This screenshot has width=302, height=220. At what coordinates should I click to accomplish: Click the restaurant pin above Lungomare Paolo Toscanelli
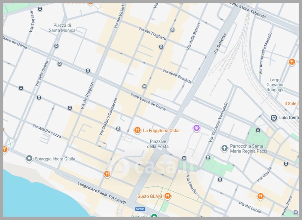coord(107,174)
